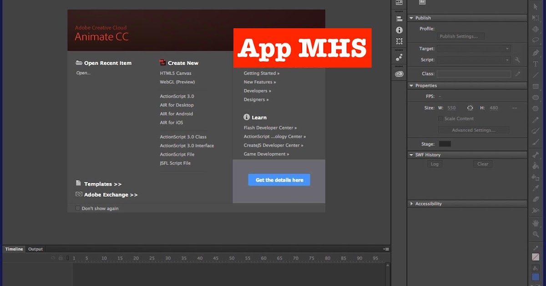Open the Motion Presets panel icon

399,58
